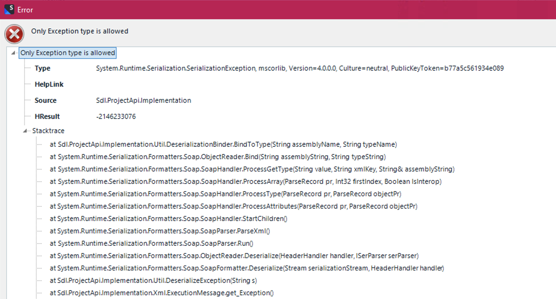Collapse the Stacktrace section
556x299 pixels.
(25, 131)
